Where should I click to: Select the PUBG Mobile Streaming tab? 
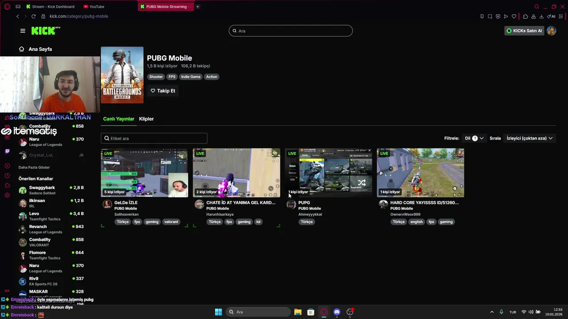pyautogui.click(x=166, y=7)
